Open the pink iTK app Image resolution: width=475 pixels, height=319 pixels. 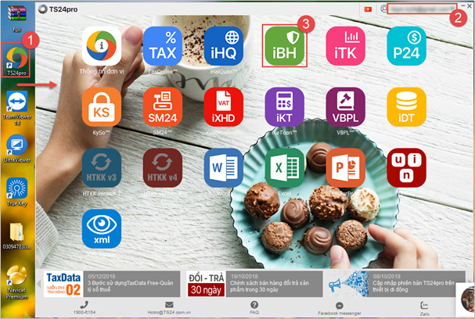click(x=345, y=46)
